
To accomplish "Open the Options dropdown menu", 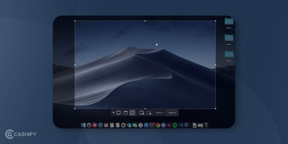I will 160,113.
